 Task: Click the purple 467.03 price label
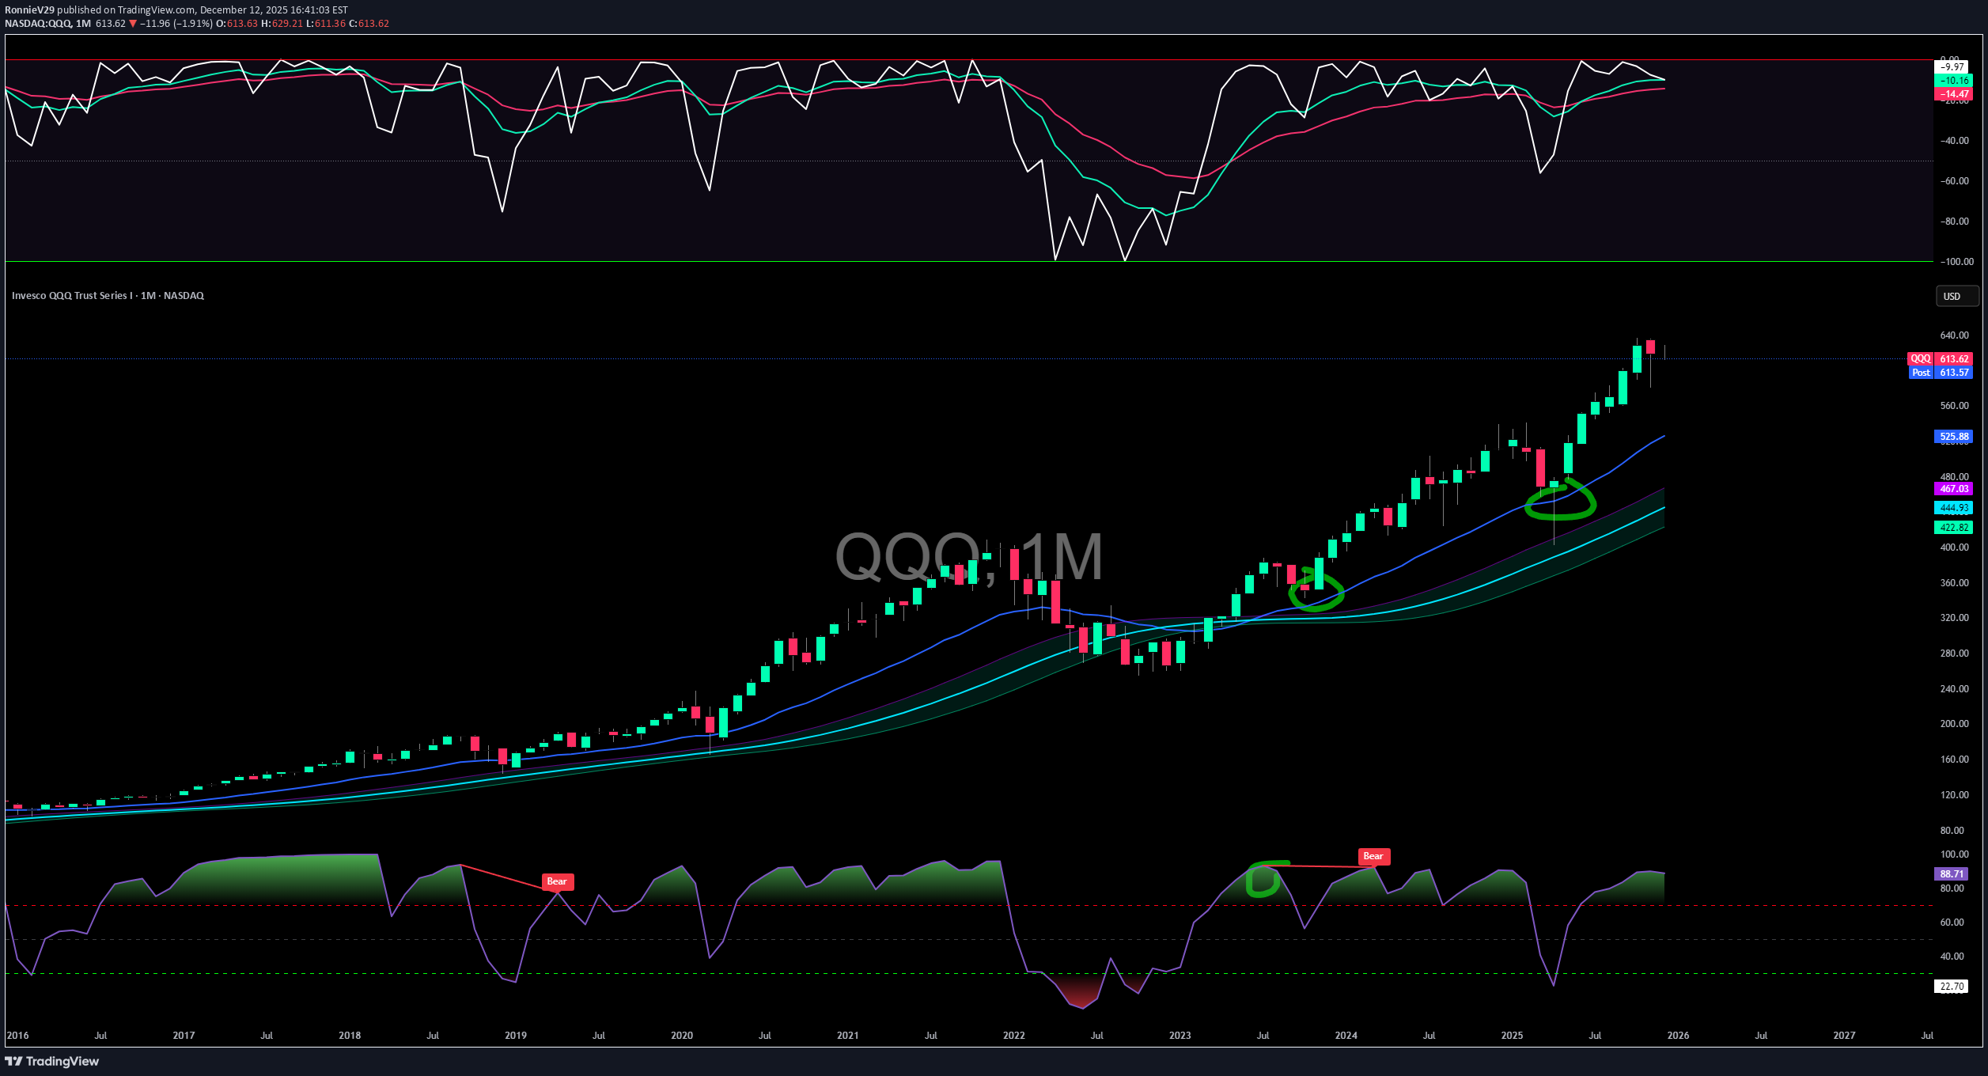pos(1953,489)
